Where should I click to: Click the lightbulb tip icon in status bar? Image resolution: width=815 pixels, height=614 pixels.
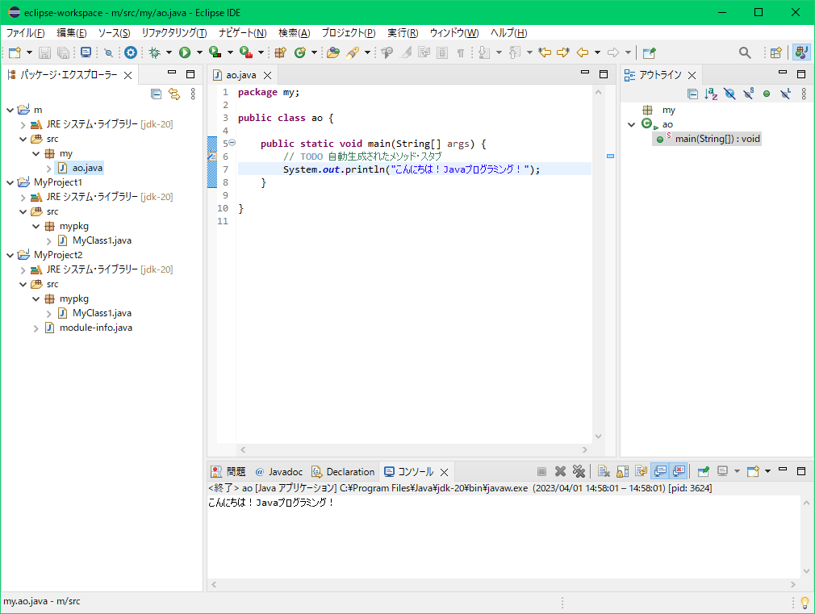point(805,603)
